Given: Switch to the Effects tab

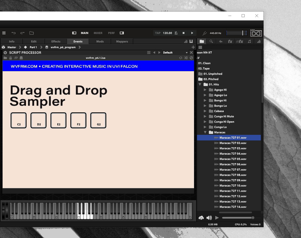Looking at the screenshot, I should point(56,41).
